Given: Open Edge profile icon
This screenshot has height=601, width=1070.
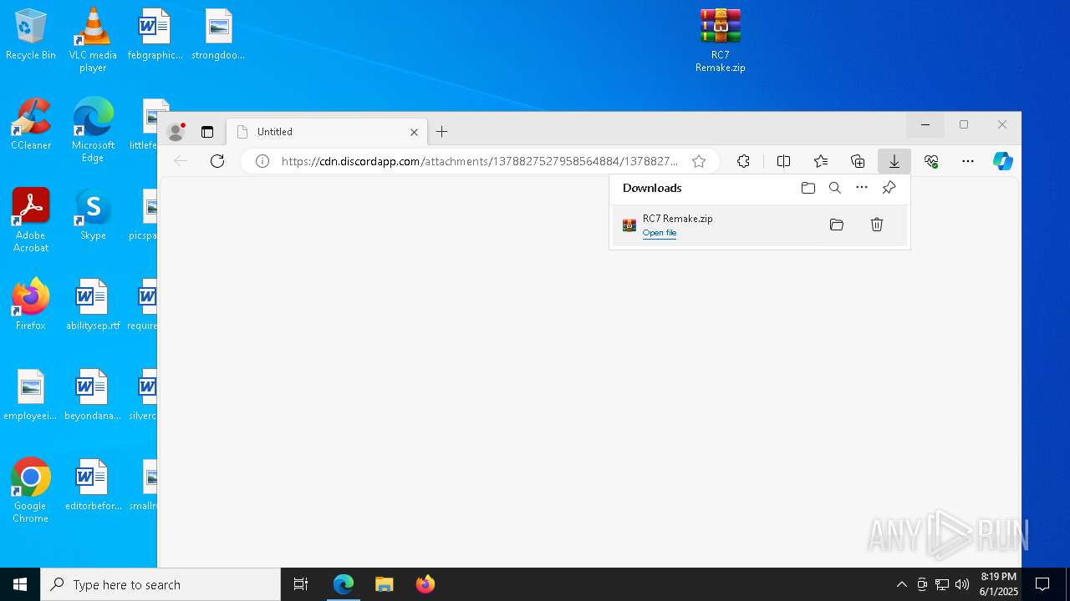Looking at the screenshot, I should (x=176, y=131).
